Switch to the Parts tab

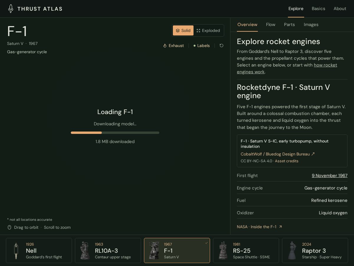[x=289, y=25]
